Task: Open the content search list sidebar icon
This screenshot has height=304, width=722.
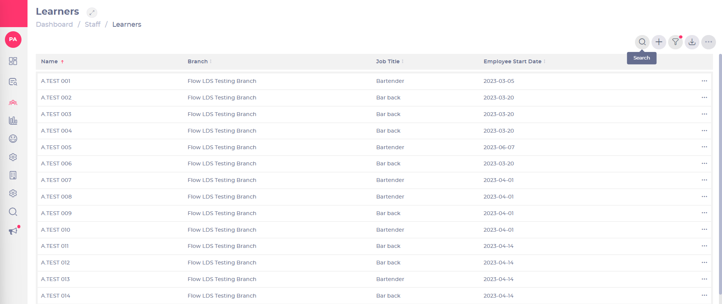Action: point(13,82)
